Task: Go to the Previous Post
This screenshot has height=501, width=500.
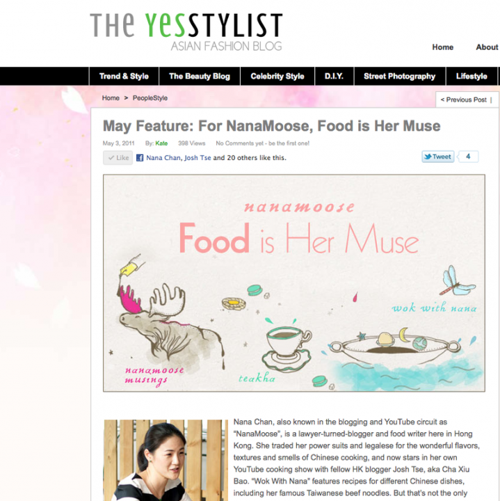Action: [x=463, y=100]
